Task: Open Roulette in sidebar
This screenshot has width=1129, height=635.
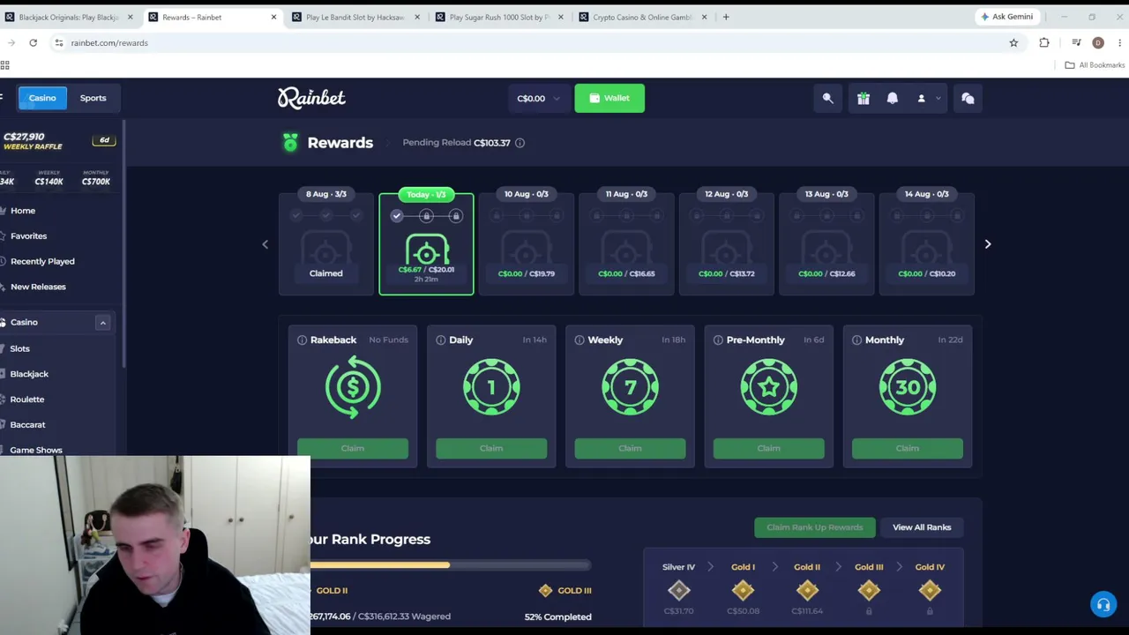Action: tap(26, 400)
